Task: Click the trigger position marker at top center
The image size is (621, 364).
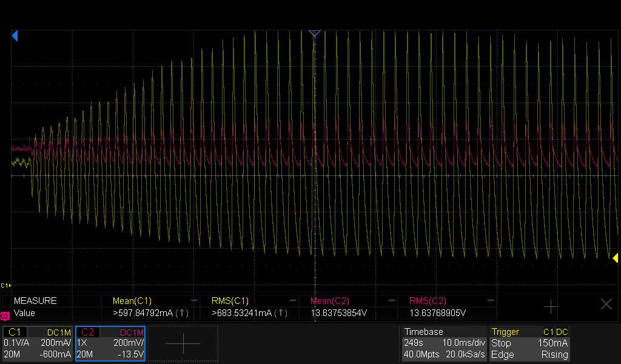Action: pos(315,33)
